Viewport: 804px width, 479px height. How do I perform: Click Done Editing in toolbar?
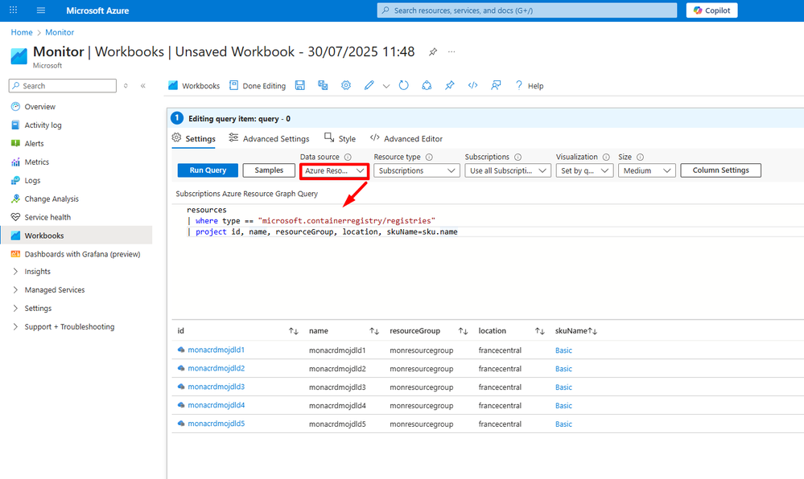(258, 85)
